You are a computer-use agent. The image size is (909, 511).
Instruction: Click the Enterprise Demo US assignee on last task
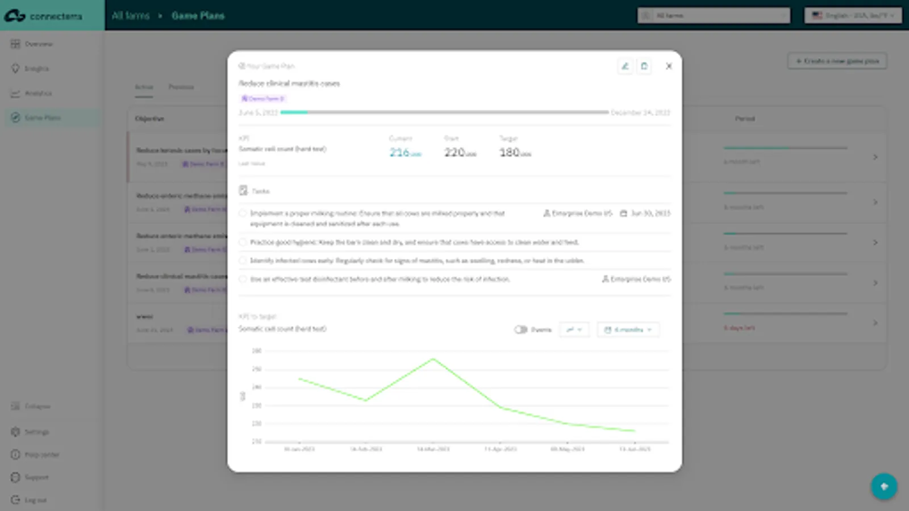click(636, 279)
